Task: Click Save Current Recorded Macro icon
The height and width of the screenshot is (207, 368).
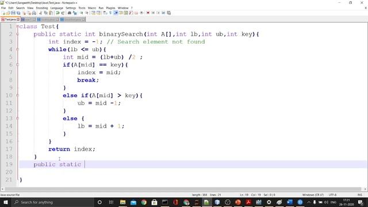Action: tap(168, 13)
